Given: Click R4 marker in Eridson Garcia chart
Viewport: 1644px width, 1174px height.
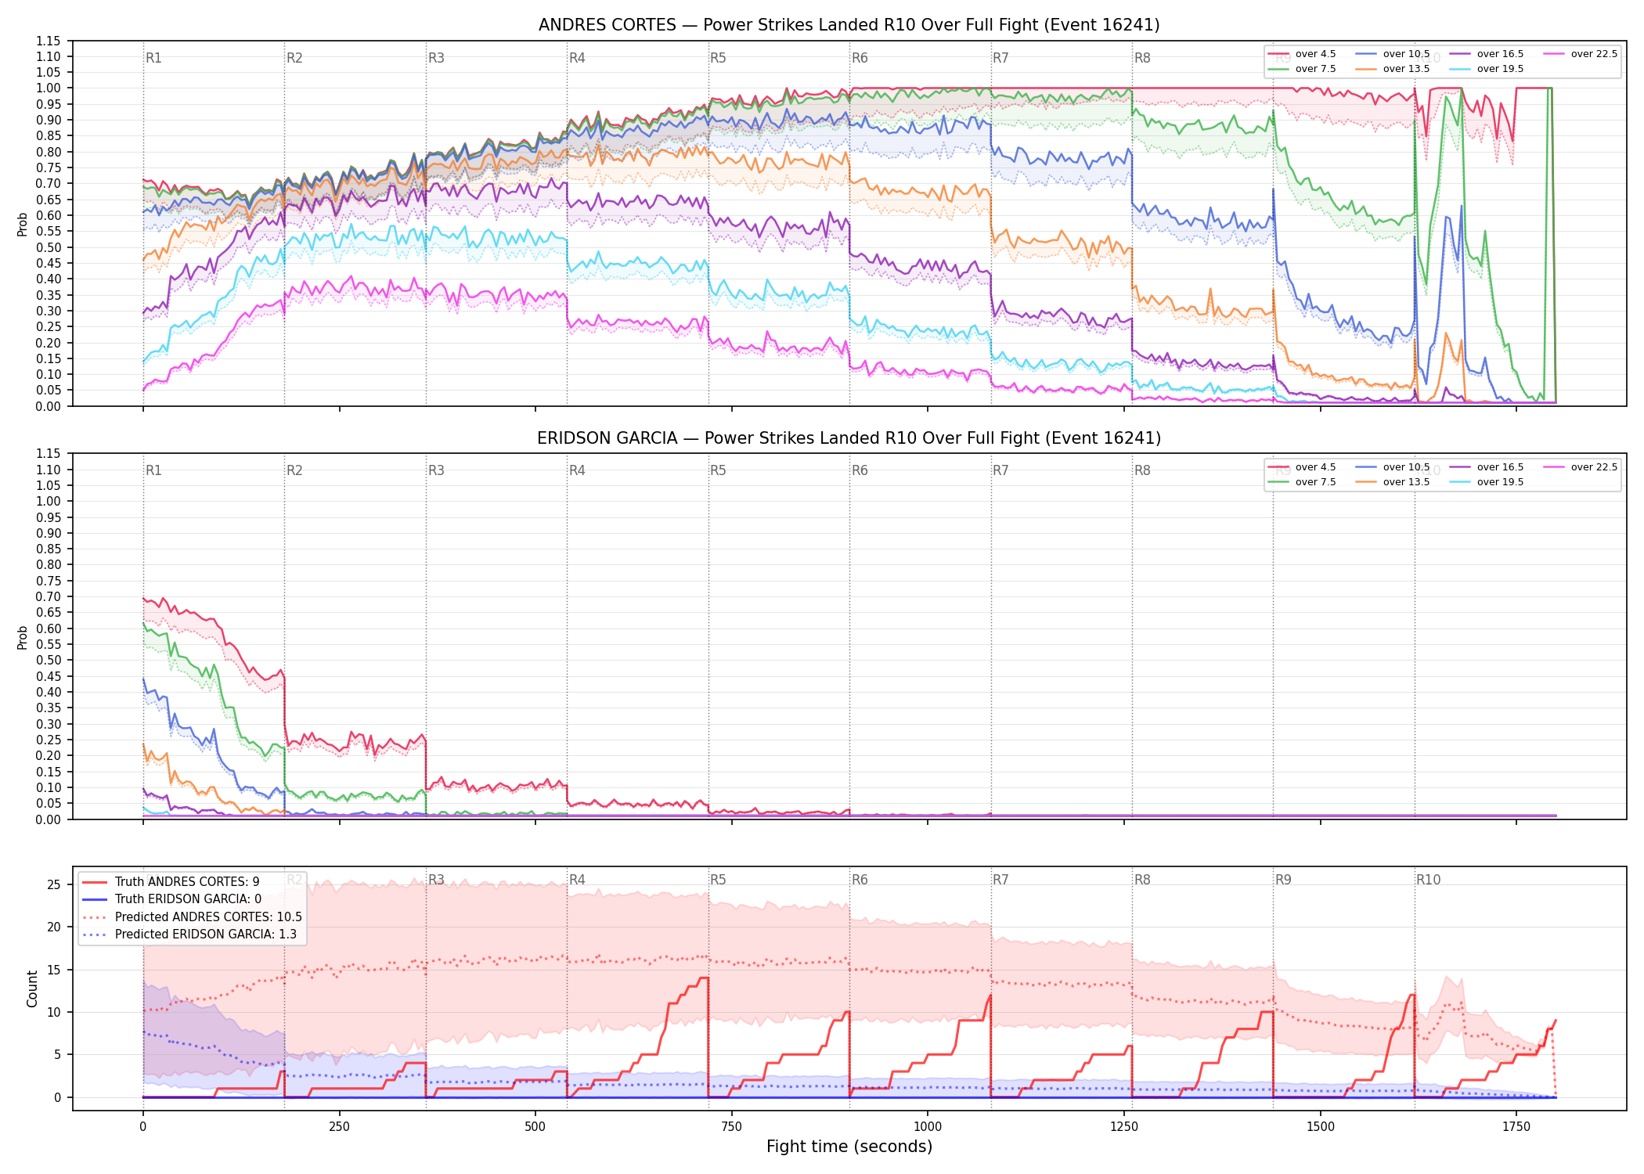Looking at the screenshot, I should point(577,470).
